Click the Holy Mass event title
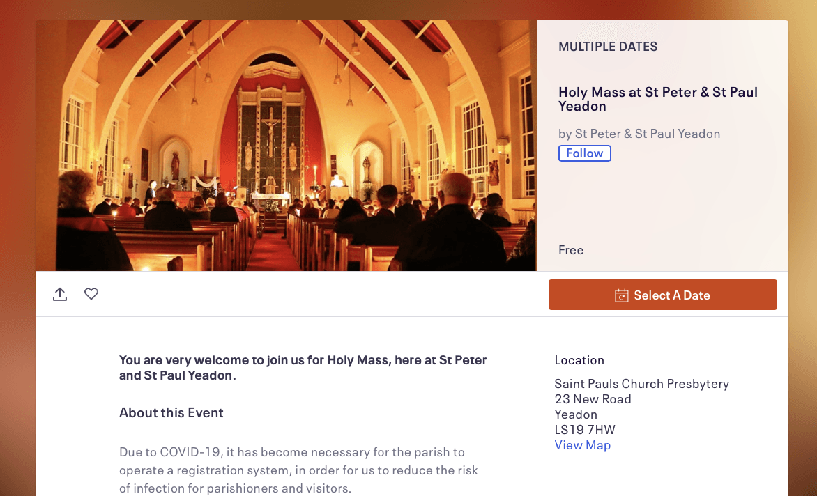Viewport: 817px width, 496px height. (x=658, y=99)
